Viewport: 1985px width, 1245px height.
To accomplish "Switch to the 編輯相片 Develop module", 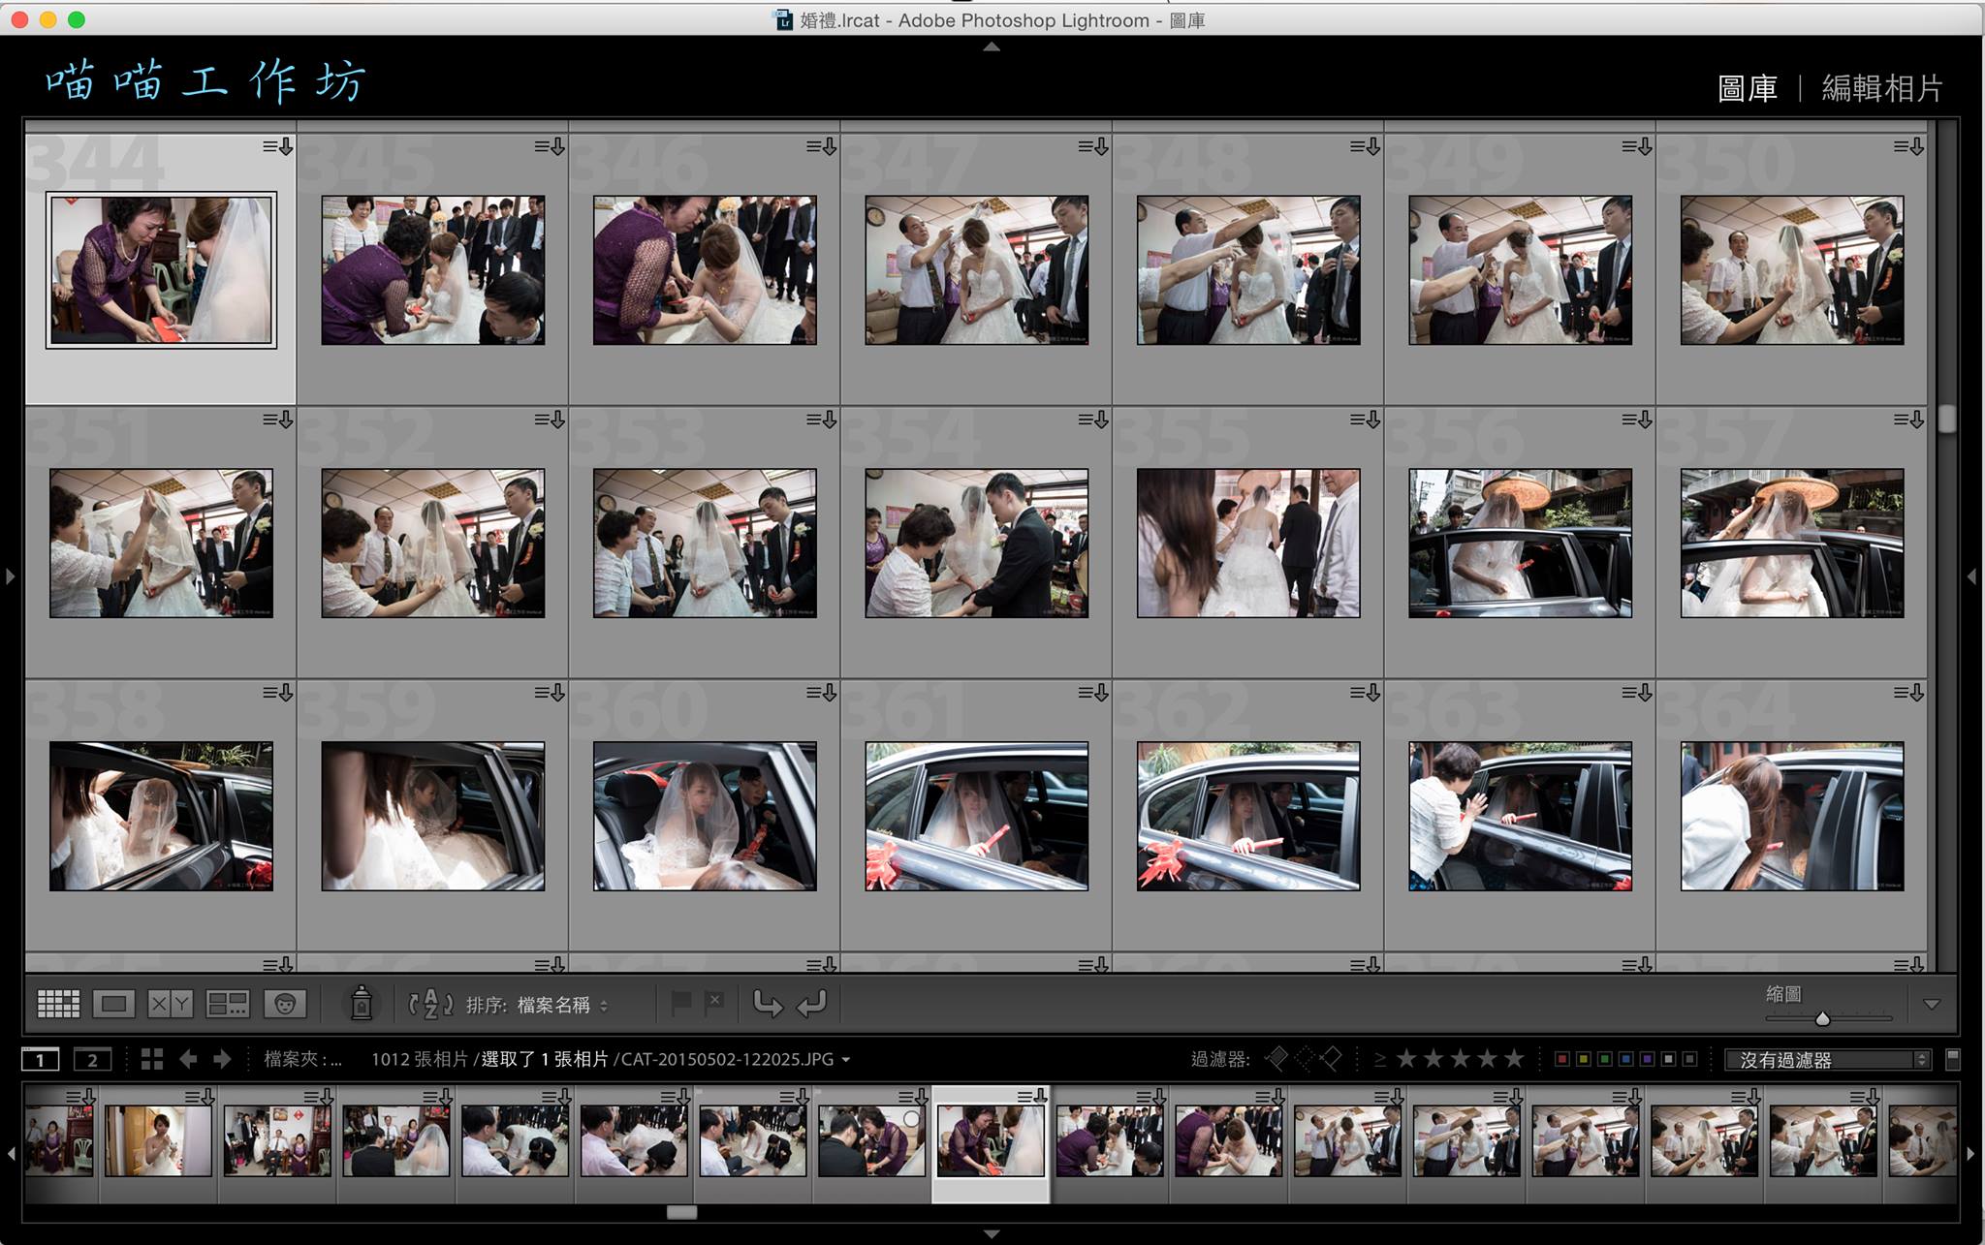I will coord(1882,88).
